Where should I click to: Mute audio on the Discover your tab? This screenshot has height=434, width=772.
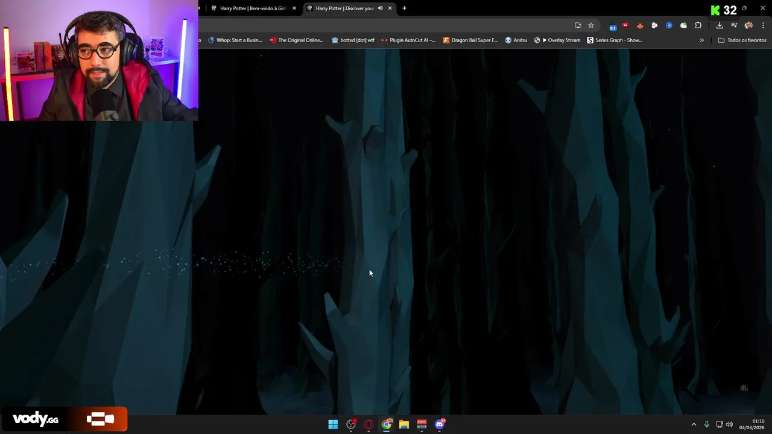coord(380,8)
